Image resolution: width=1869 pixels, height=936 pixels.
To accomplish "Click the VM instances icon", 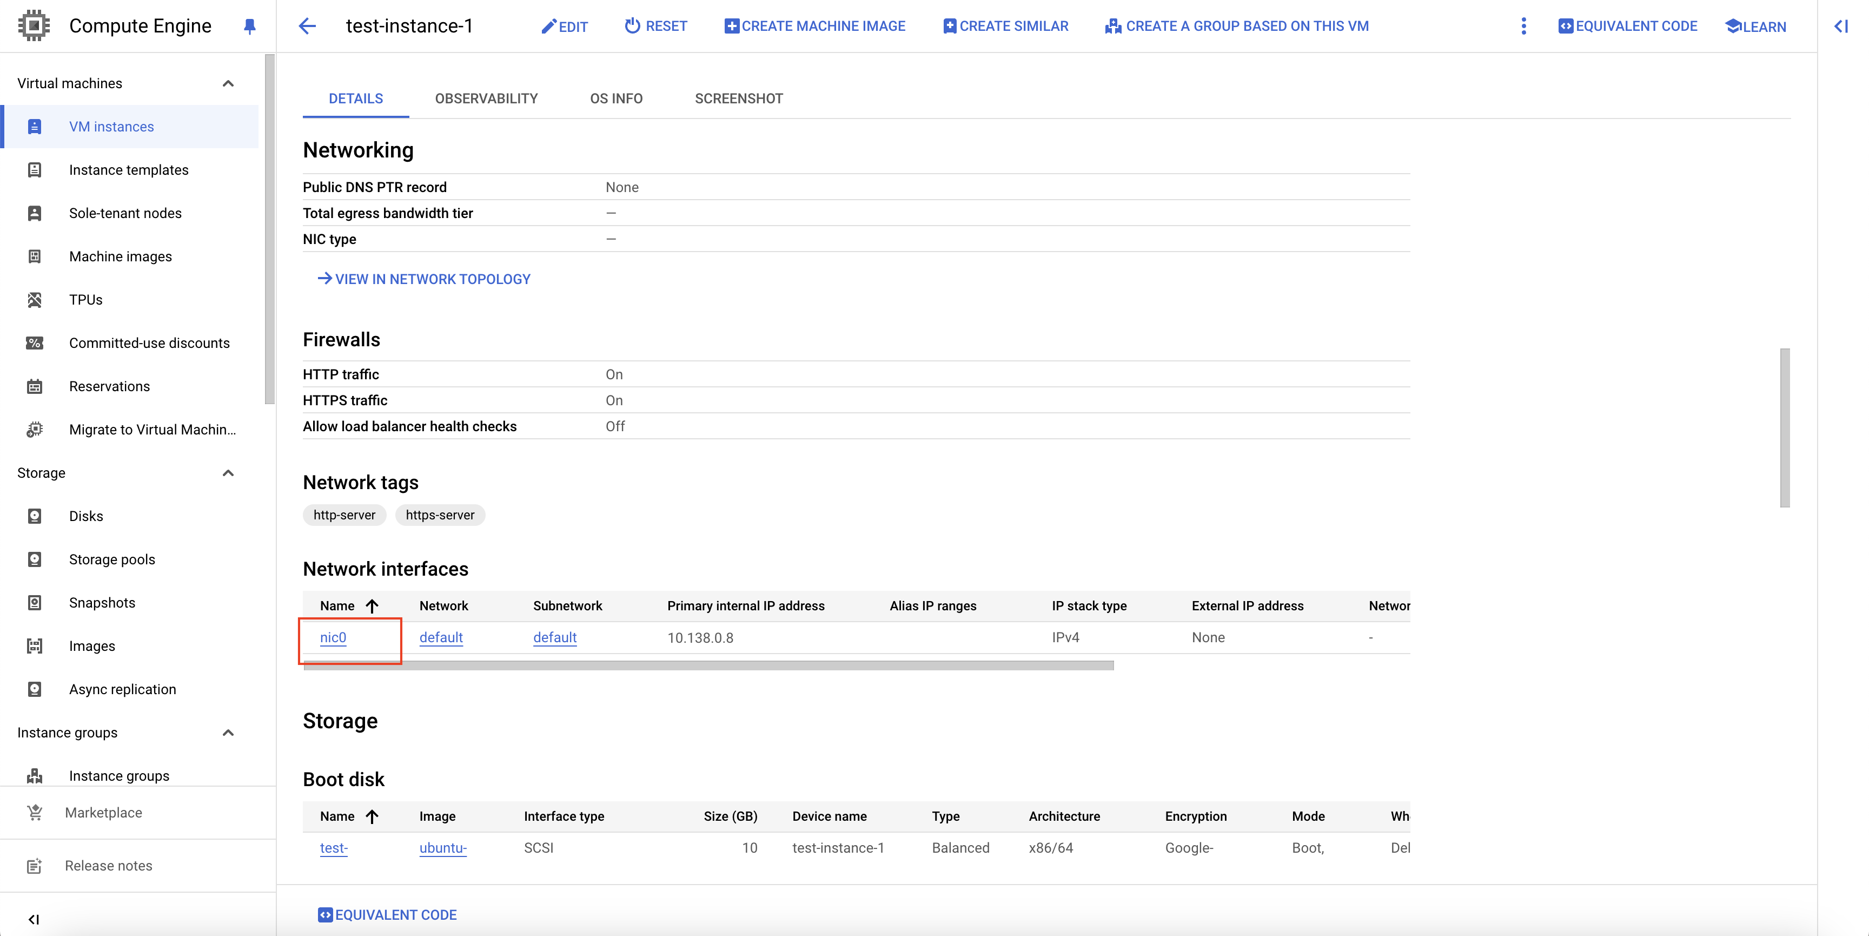I will point(34,127).
